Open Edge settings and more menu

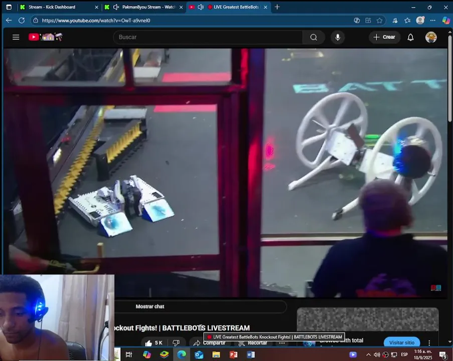click(x=432, y=21)
